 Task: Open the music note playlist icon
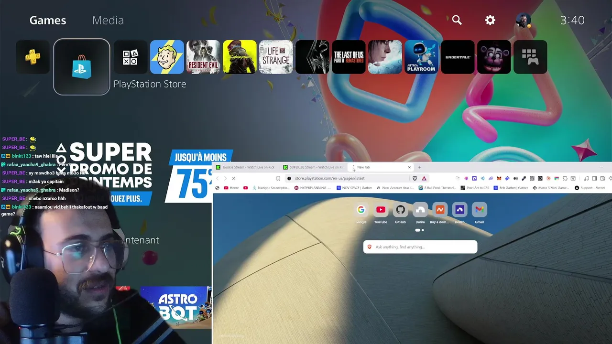586,178
